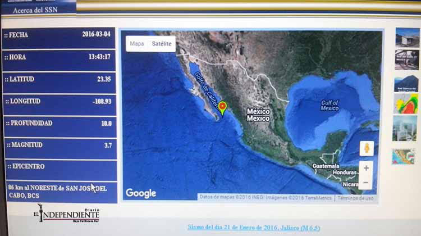Select the text 86 km al NORESTE de SAN JOSE DEL CABO
This screenshot has height=236, width=421.
tap(57, 192)
